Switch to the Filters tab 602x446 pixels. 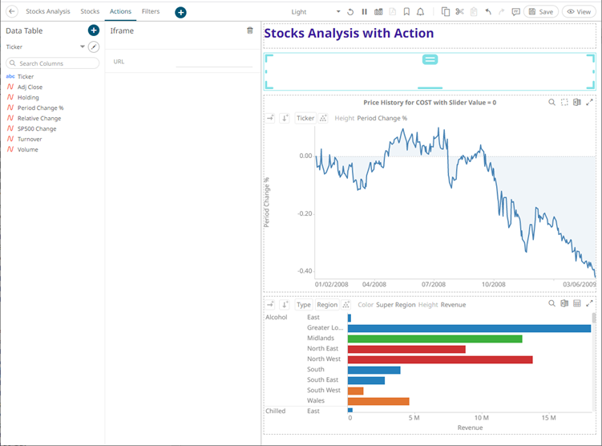[150, 12]
